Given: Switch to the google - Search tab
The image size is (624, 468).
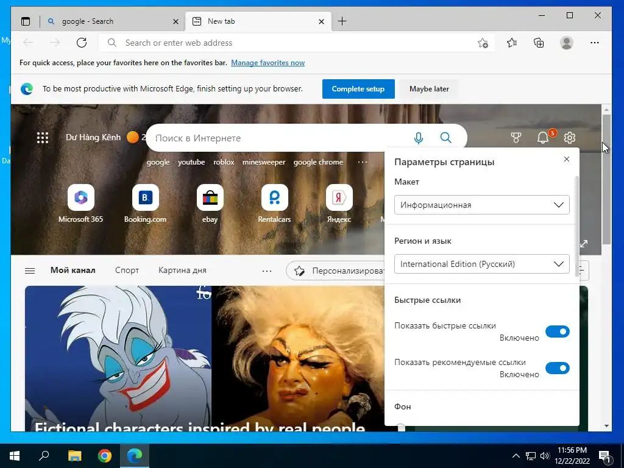Looking at the screenshot, I should [x=107, y=21].
